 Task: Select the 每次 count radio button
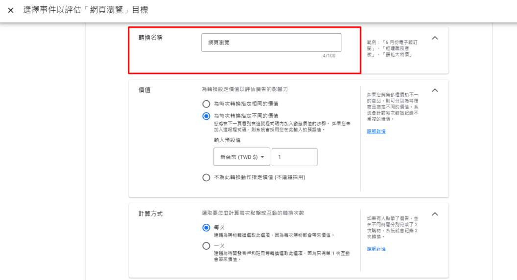coord(206,228)
